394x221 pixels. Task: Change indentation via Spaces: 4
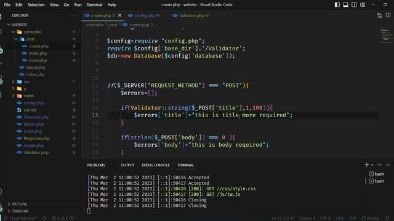(x=307, y=219)
